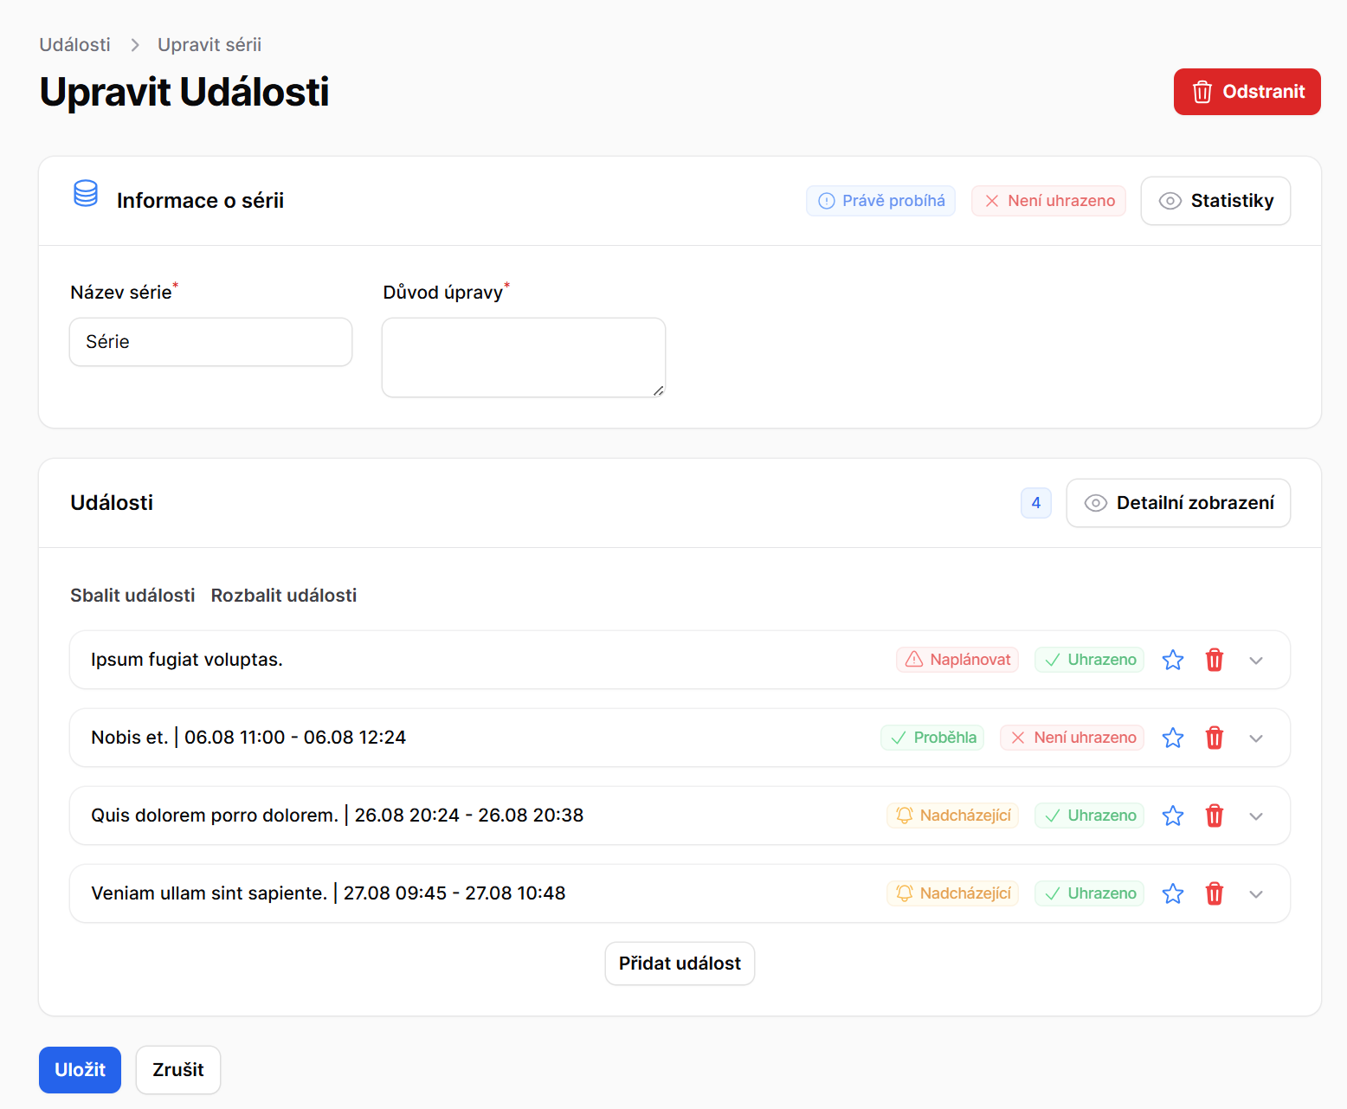Delete the Veniam ullam sint sapiente event
The height and width of the screenshot is (1109, 1347).
point(1215,893)
